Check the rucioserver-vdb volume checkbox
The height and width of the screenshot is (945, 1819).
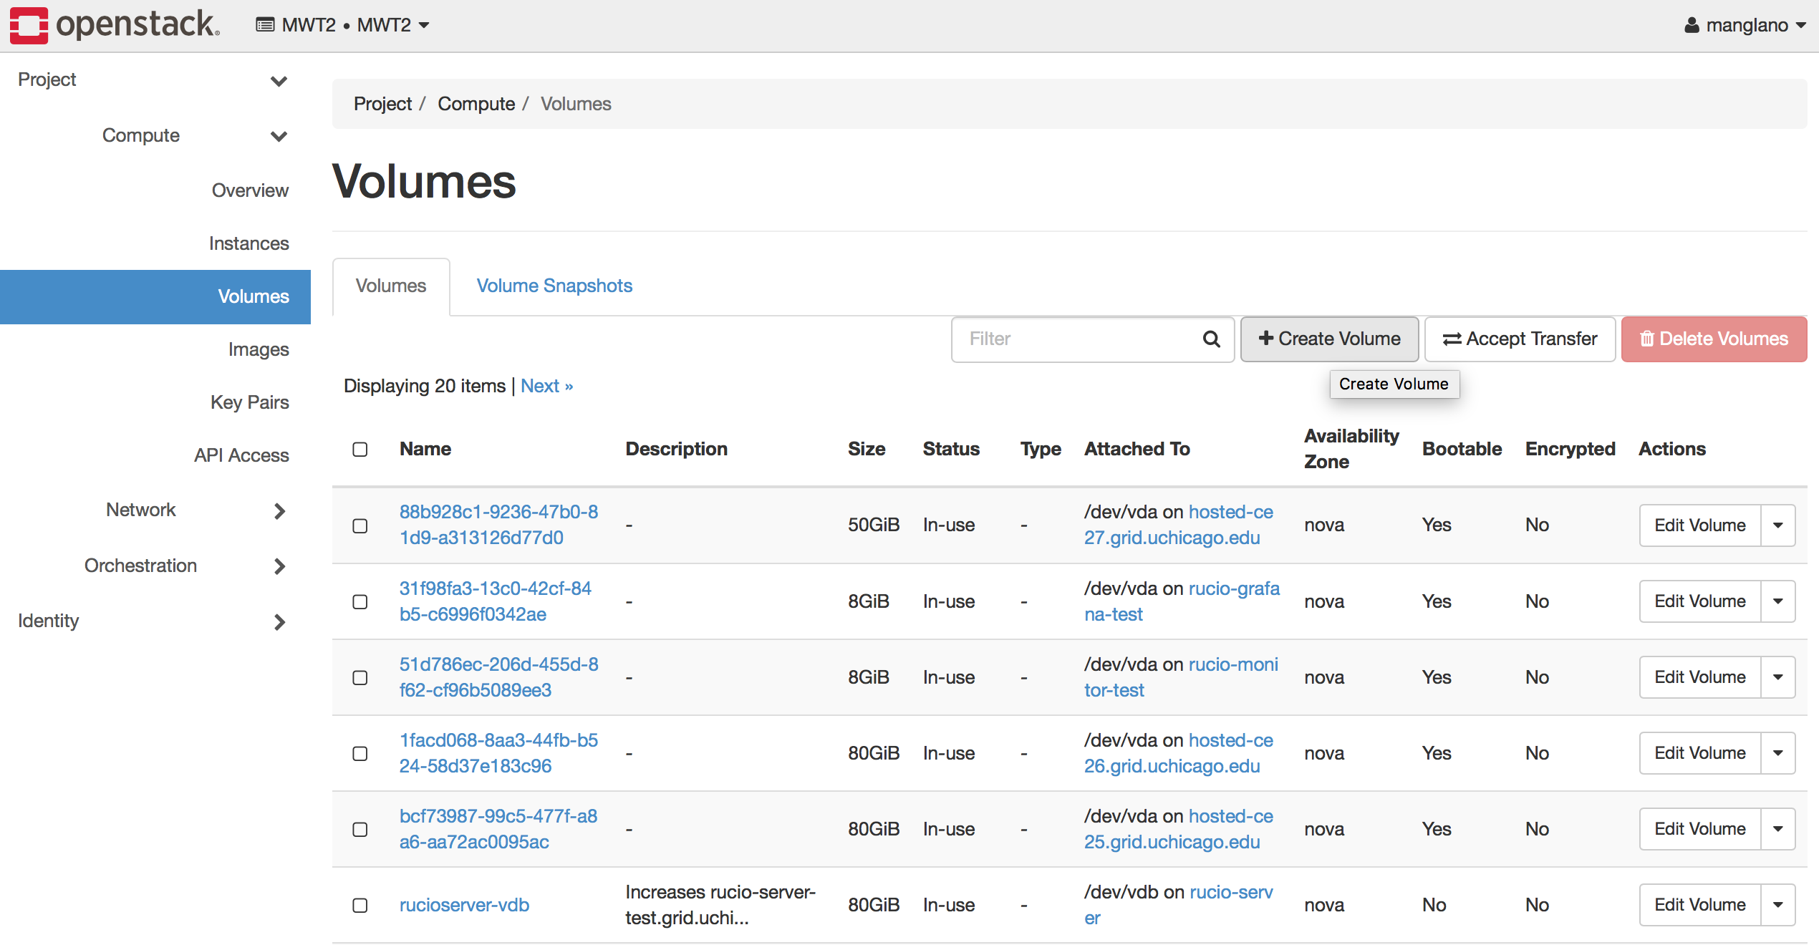tap(360, 905)
